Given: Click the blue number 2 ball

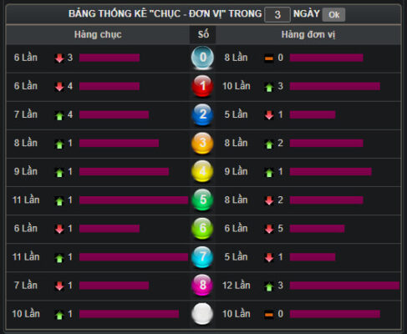Looking at the screenshot, I should tap(202, 114).
